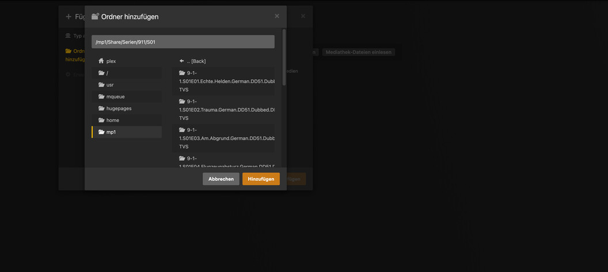Click the home icon beside plex
608x272 pixels.
coord(101,61)
